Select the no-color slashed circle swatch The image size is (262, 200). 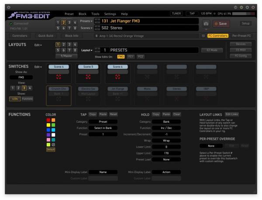pos(53,145)
